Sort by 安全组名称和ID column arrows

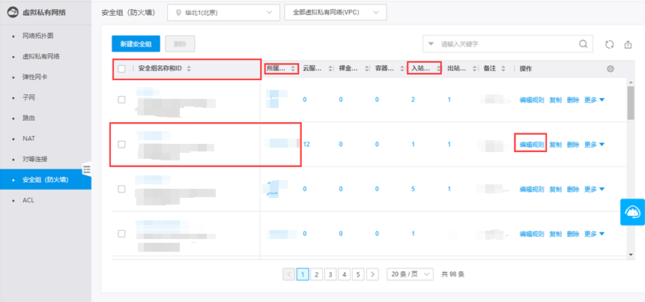(x=189, y=69)
